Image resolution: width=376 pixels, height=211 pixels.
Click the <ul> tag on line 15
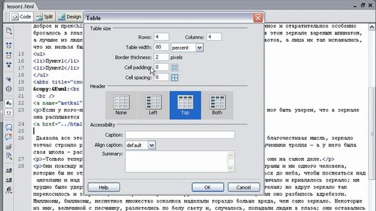click(39, 54)
